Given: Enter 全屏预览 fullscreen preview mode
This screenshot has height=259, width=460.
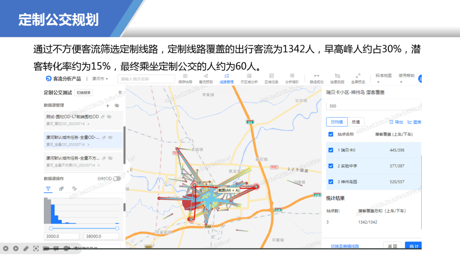Looking at the screenshot, I should 359,79.
